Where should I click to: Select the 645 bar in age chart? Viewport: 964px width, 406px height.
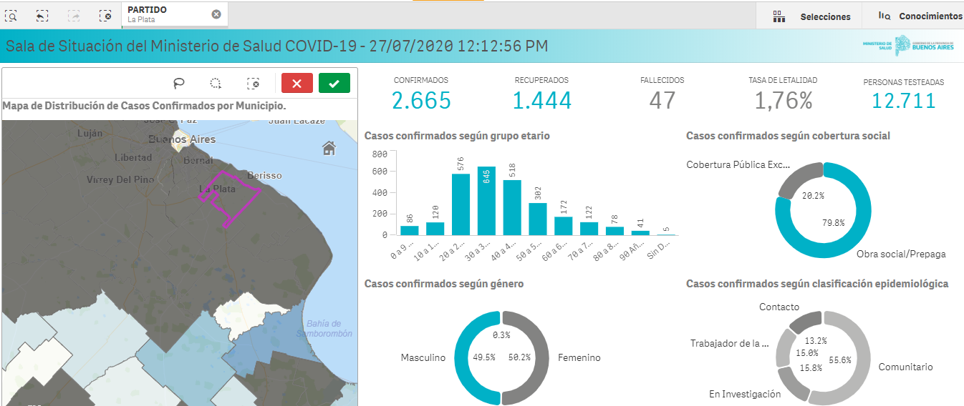pos(486,201)
